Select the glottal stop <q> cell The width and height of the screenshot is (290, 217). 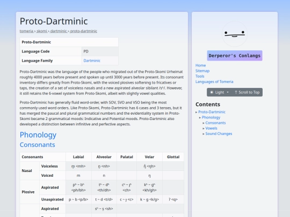click(x=173, y=199)
